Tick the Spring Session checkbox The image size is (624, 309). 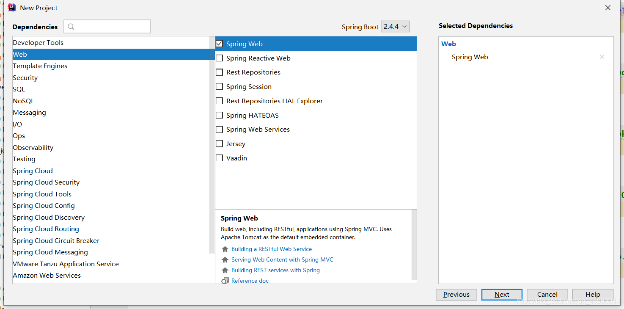click(219, 87)
